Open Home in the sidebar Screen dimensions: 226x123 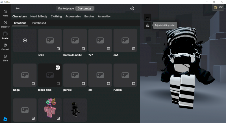click(x=5, y=13)
